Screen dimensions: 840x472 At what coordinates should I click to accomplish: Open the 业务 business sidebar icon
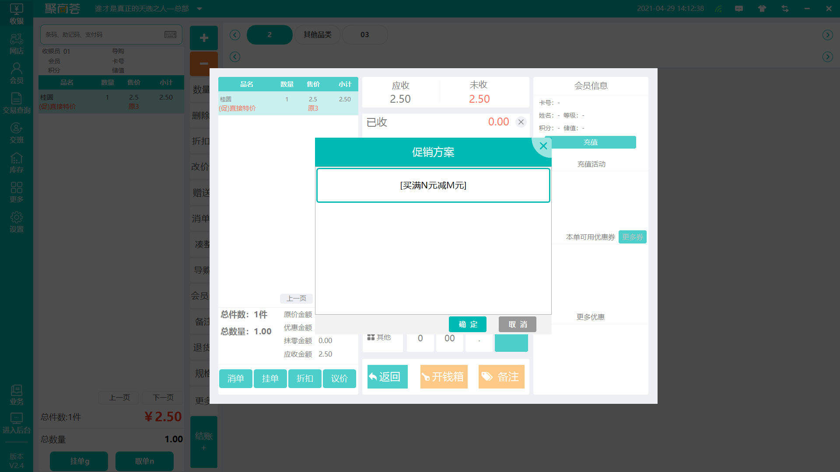(x=17, y=395)
